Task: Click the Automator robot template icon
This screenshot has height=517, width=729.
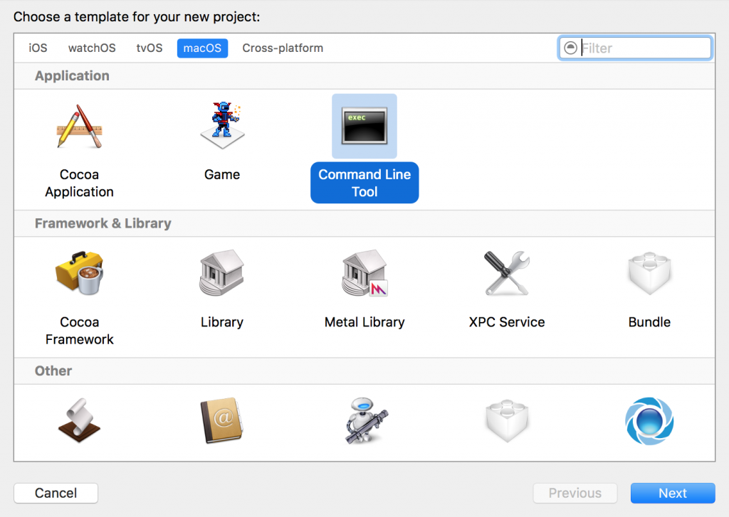Action: tap(364, 421)
